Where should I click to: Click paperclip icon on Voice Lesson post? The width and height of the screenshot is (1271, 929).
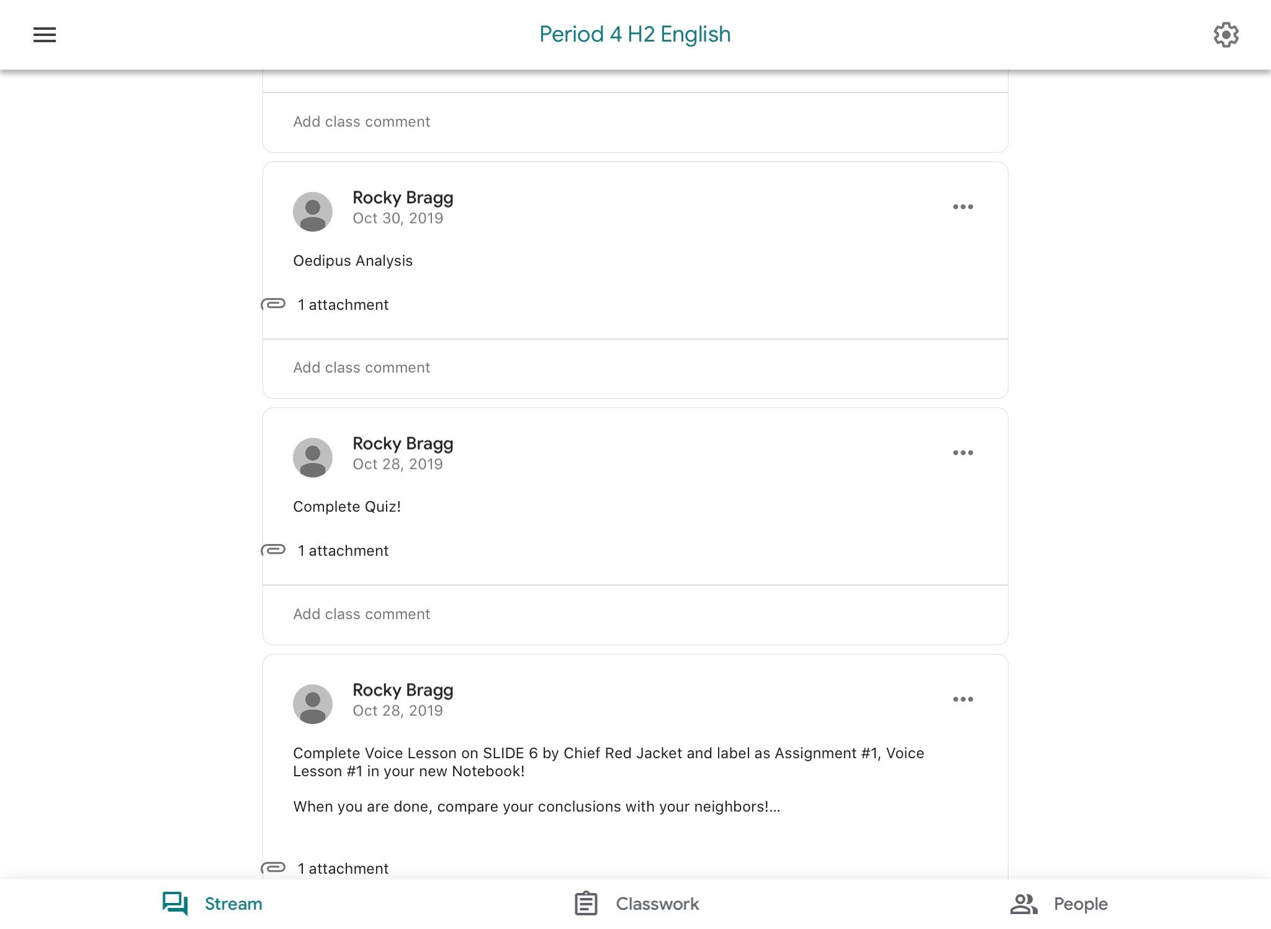click(x=273, y=868)
